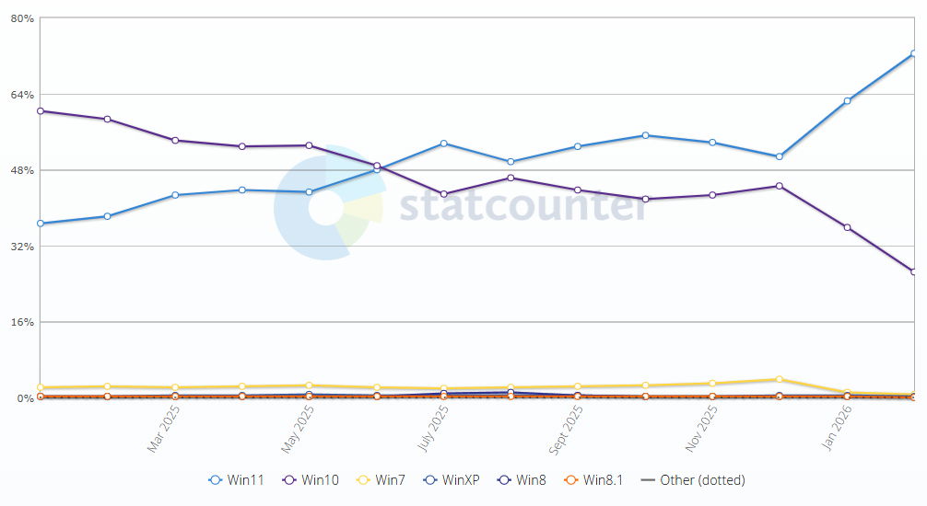Toggle the Other (dotted) legend item
Viewport: 927px width, 506px height.
tap(692, 480)
